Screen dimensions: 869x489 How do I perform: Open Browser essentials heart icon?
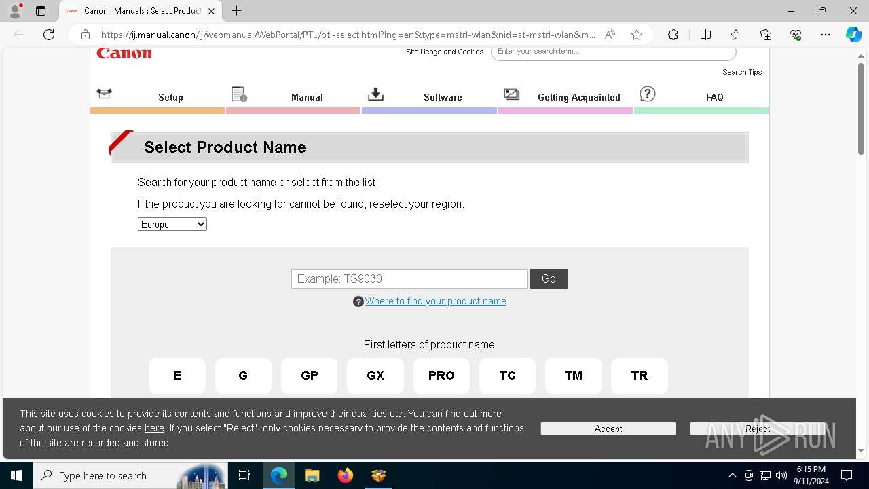pos(796,35)
